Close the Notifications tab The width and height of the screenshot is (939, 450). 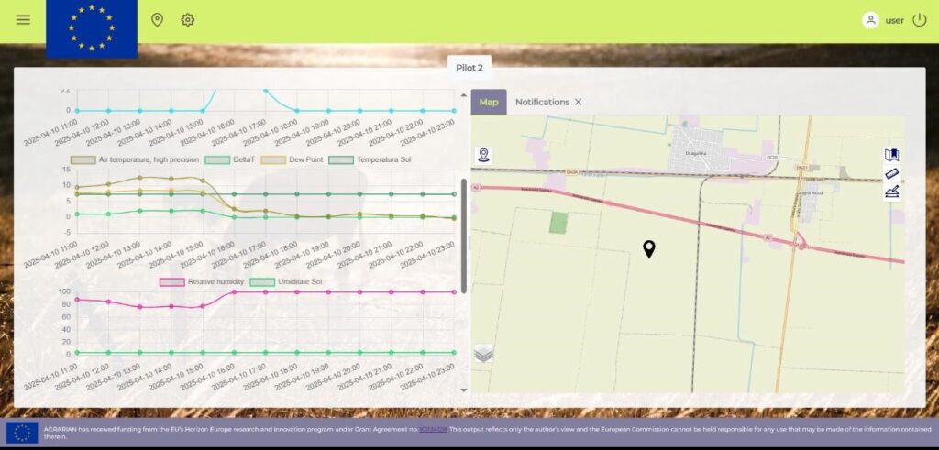579,102
